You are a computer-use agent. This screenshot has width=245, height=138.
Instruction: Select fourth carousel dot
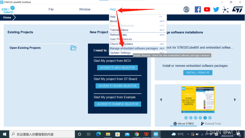point(200,118)
